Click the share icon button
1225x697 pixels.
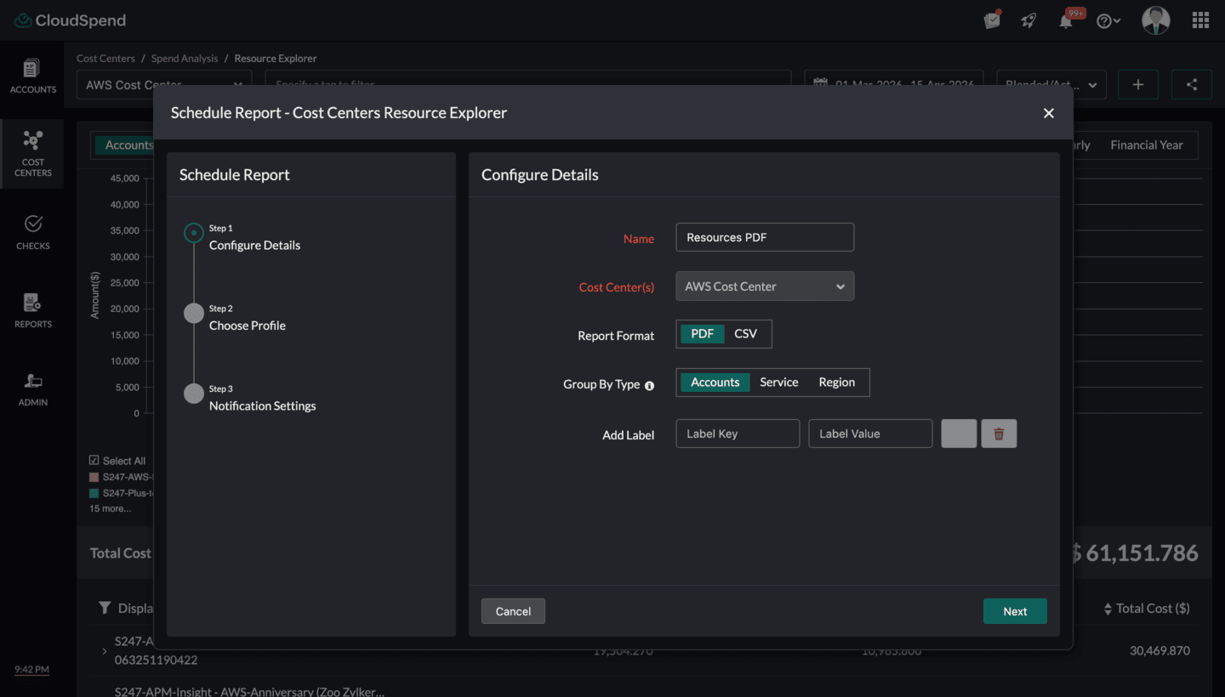(1191, 85)
